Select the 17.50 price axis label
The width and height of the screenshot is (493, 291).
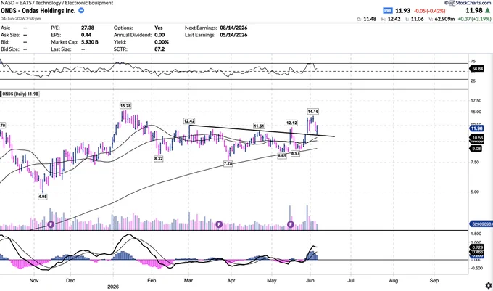(476, 101)
